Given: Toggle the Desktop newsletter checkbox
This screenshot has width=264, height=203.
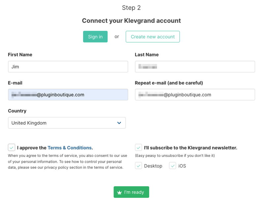Looking at the screenshot, I should click(139, 165).
